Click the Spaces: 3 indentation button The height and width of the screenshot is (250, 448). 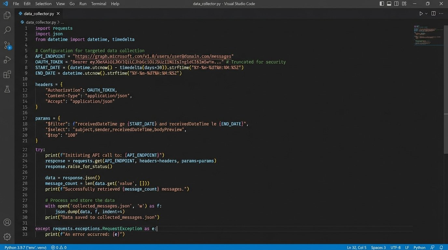click(x=378, y=247)
